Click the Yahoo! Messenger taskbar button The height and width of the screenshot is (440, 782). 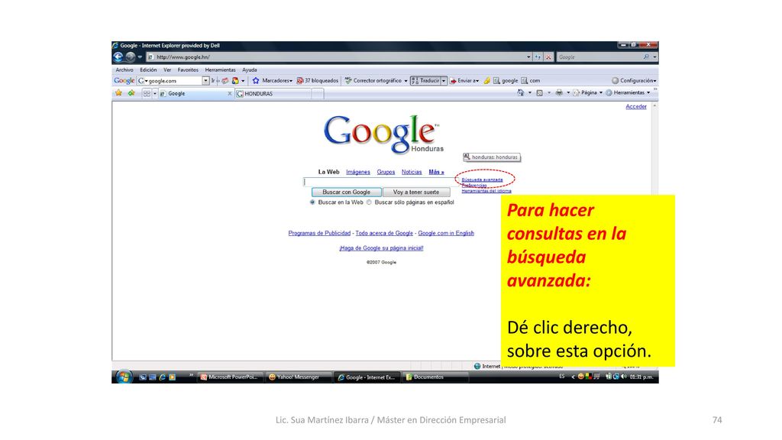click(297, 377)
